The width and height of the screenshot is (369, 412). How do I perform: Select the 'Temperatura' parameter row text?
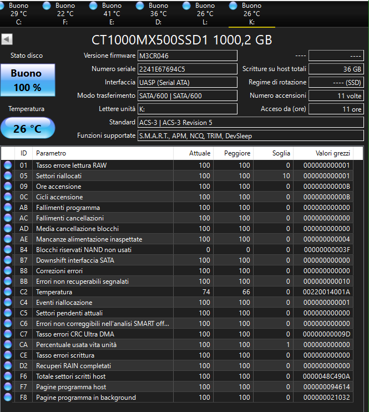54,292
